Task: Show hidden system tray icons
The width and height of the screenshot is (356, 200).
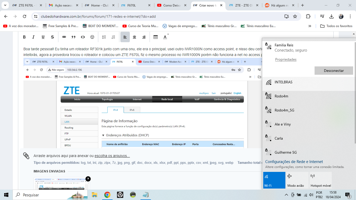Action: click(286, 195)
